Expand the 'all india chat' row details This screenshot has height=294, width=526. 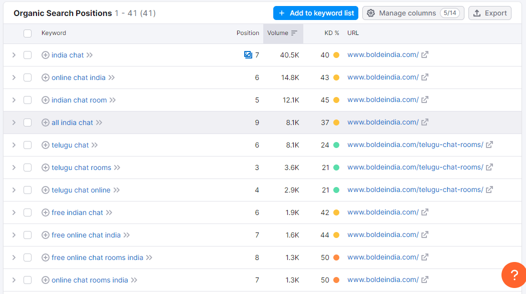click(14, 122)
